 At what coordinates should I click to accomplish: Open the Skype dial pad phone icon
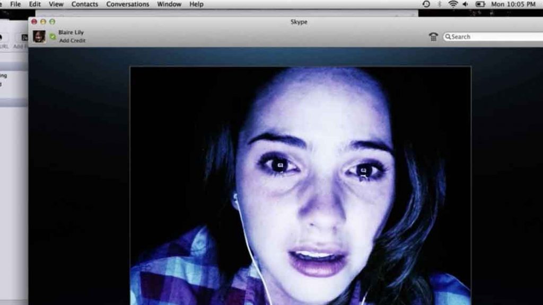click(433, 37)
